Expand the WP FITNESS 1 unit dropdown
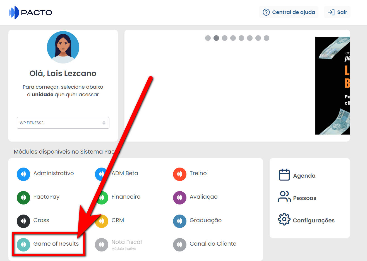367x261 pixels. pos(63,123)
